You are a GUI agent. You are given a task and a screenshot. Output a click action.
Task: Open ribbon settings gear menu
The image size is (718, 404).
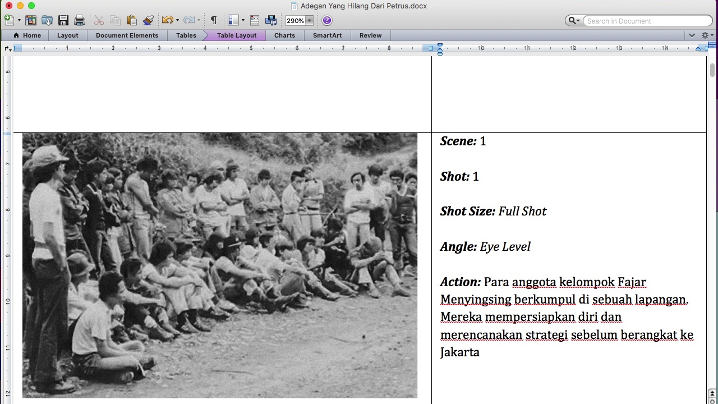click(706, 35)
